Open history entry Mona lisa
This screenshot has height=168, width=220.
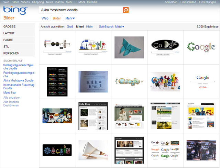(x=9, y=92)
